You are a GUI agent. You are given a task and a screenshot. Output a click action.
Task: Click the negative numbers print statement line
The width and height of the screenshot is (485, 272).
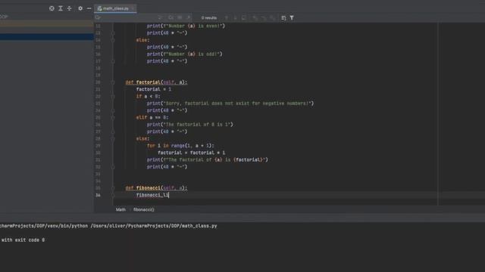click(230, 104)
